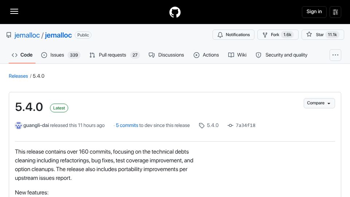Viewport: 350px width, 197px height.
Task: Open the hamburger navigation menu
Action: tap(14, 11)
